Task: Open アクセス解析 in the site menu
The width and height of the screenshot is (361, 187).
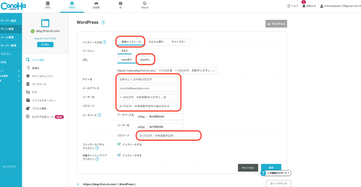Action: 36,108
